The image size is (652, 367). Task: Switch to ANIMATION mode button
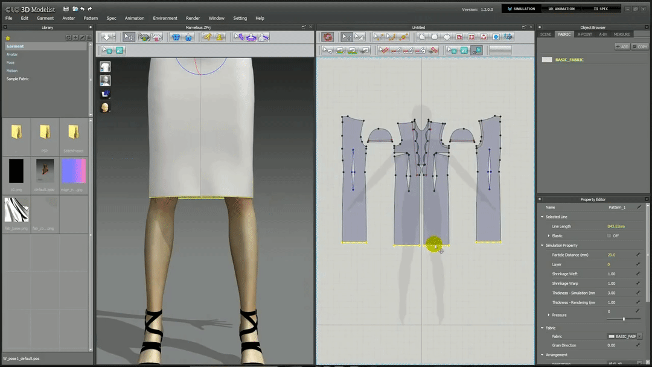(561, 8)
